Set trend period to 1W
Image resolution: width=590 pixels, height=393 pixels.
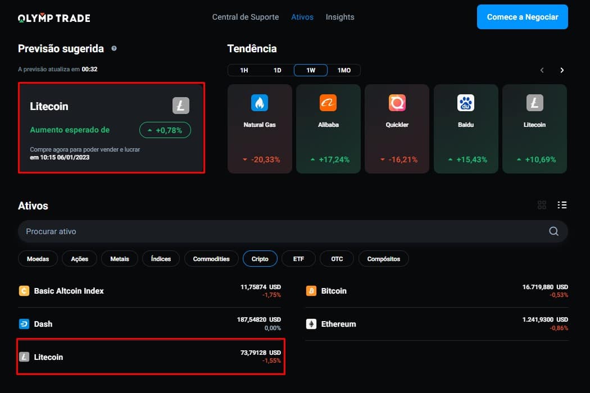pyautogui.click(x=311, y=70)
